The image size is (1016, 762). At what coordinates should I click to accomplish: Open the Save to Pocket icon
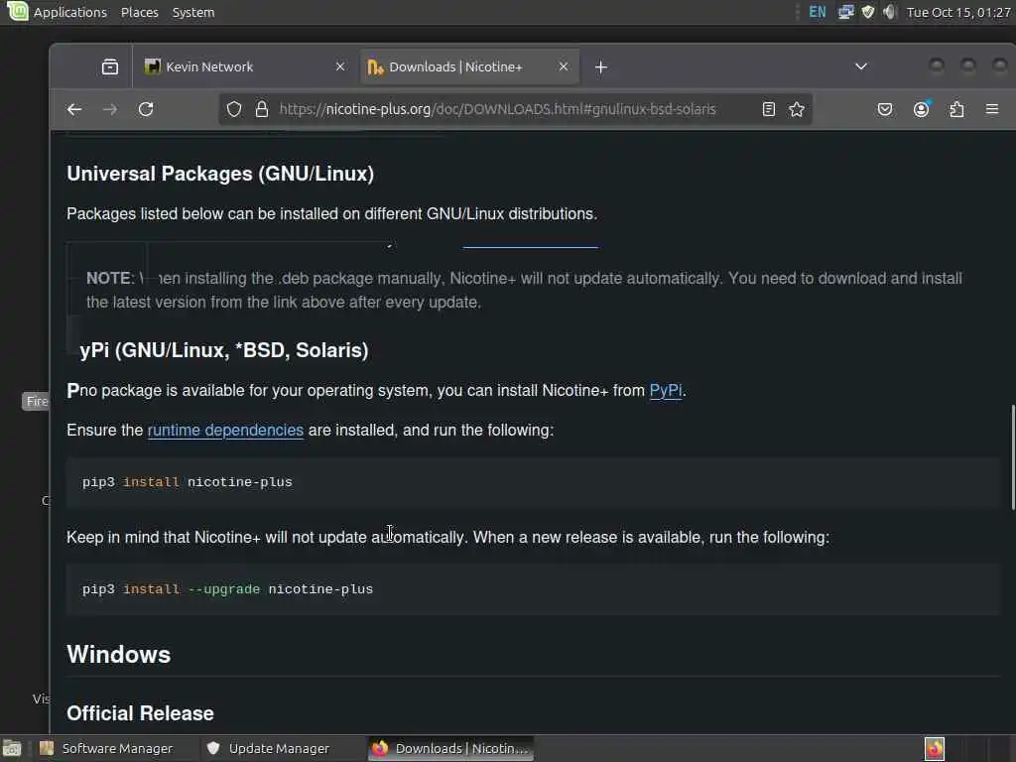pyautogui.click(x=884, y=109)
